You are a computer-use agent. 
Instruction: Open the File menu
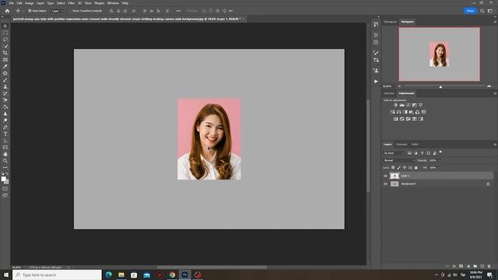[11, 3]
